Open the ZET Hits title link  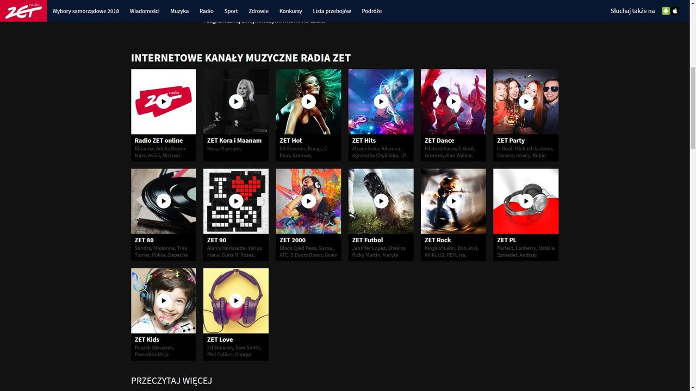[x=364, y=141]
